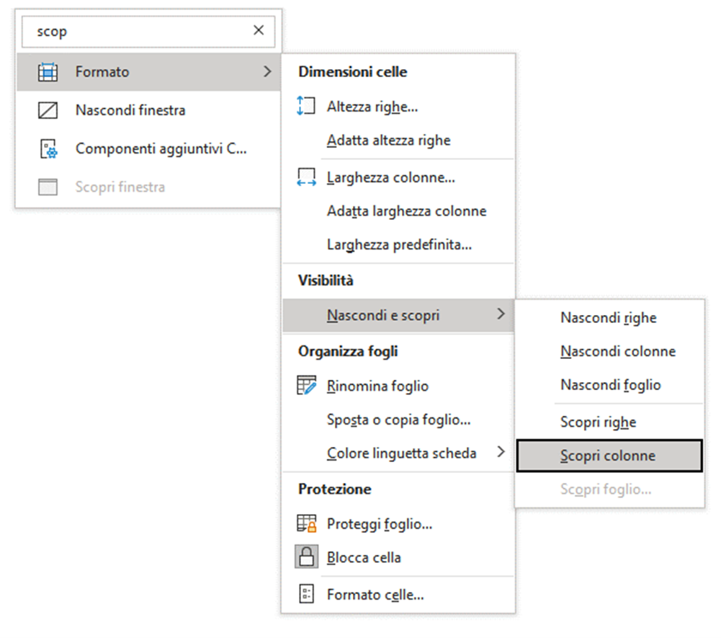Select Proteggi foglio...
The image size is (721, 638).
tap(398, 524)
